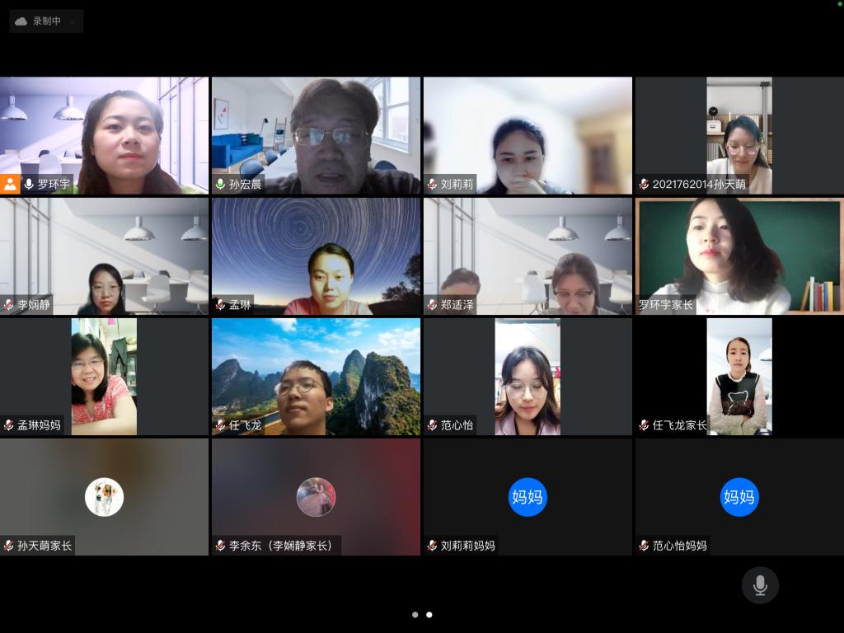
Task: Select the 范心怡 name label
Action: click(457, 425)
